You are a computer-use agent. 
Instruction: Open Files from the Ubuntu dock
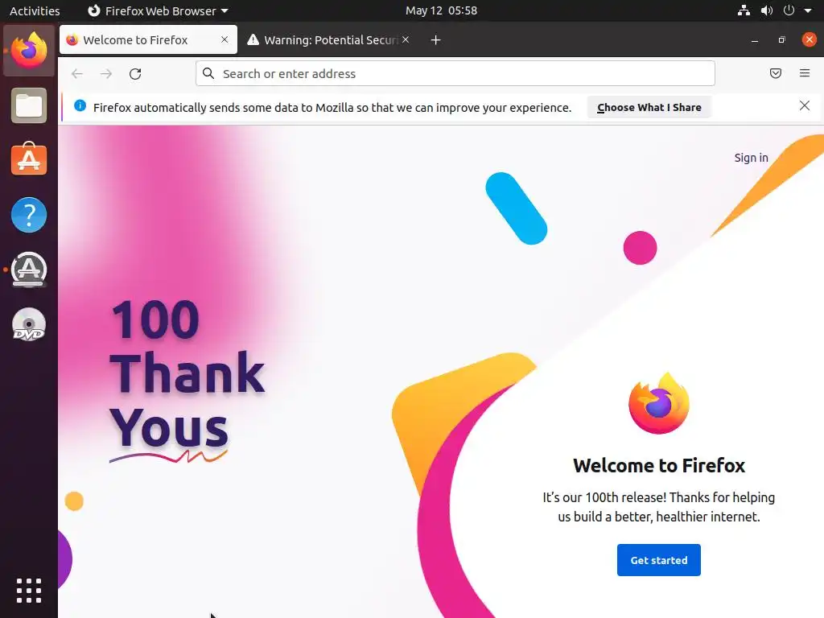tap(29, 105)
